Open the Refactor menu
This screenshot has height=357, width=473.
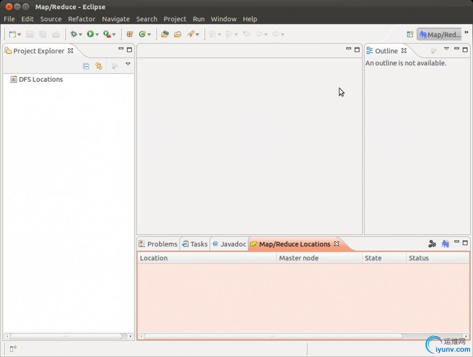[x=82, y=18]
